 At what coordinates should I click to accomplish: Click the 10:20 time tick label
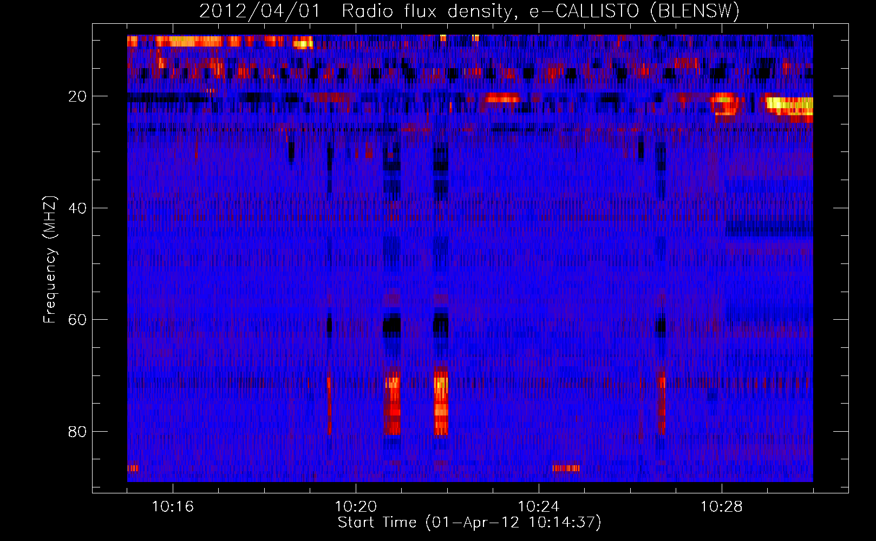coord(356,507)
